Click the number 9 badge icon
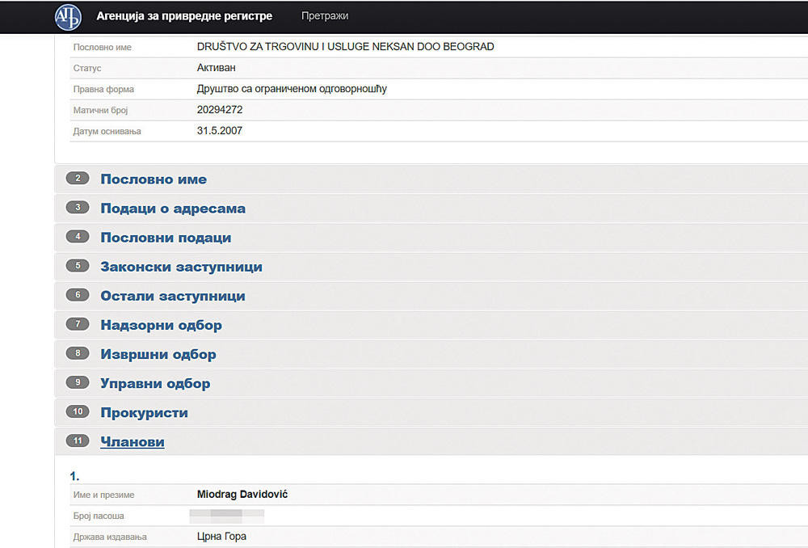This screenshot has height=548, width=808. 78,382
